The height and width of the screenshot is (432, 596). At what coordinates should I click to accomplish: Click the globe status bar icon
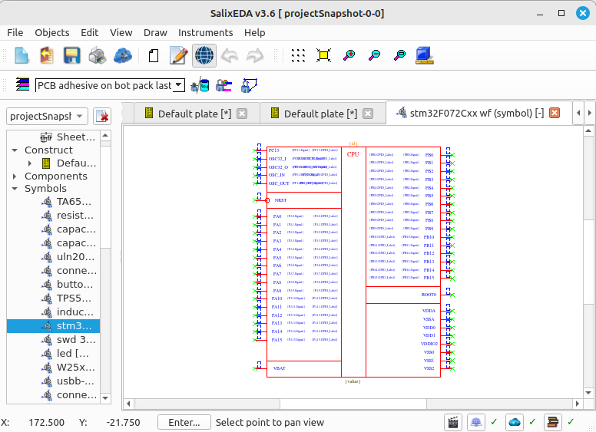click(x=476, y=422)
